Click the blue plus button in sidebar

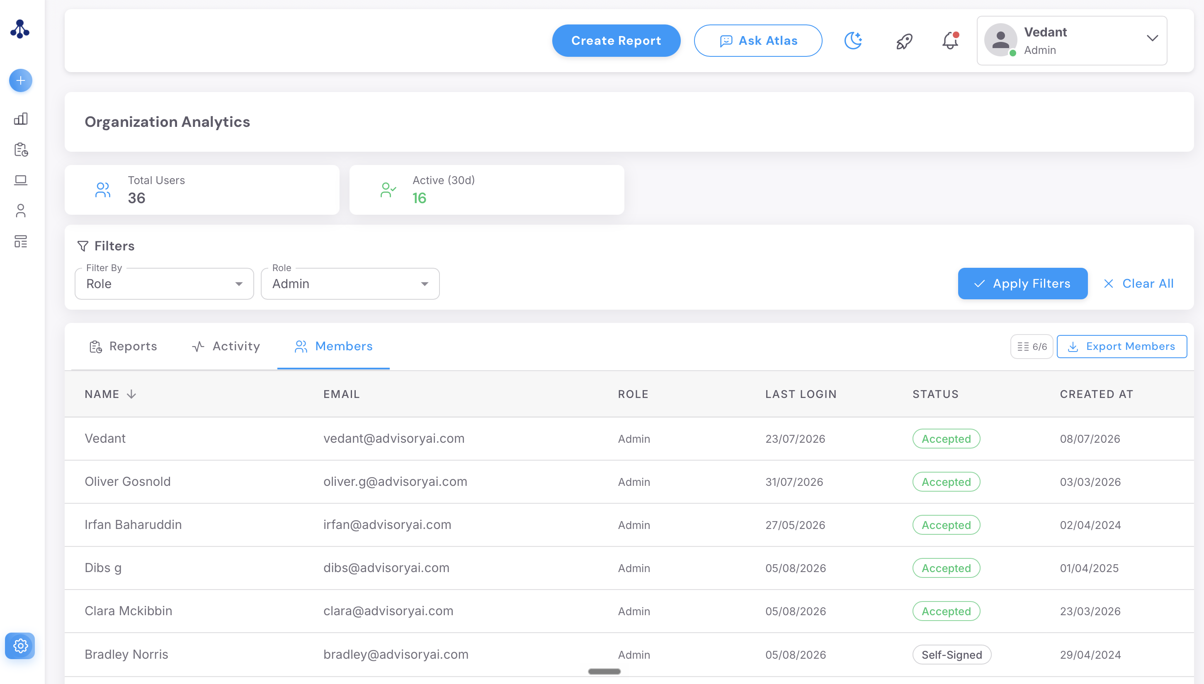coord(21,80)
